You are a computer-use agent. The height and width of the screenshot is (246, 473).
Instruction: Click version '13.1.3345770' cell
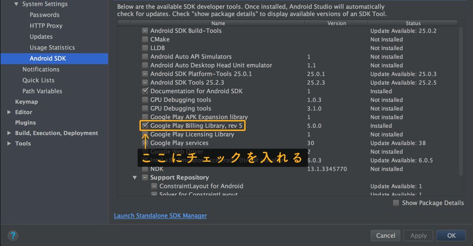pyautogui.click(x=327, y=169)
